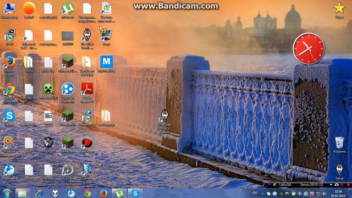Open the volume speaker tray icon

(324, 193)
